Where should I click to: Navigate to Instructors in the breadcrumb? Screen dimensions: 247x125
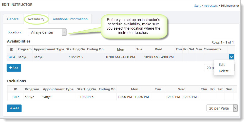pyautogui.click(x=211, y=5)
